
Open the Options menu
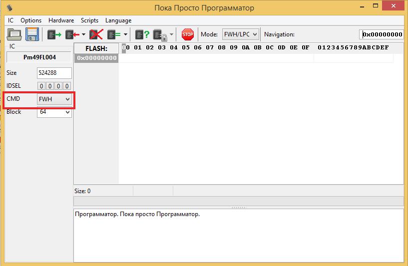coord(31,20)
